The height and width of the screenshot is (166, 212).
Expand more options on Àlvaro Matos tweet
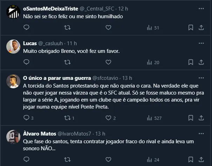(x=201, y=133)
